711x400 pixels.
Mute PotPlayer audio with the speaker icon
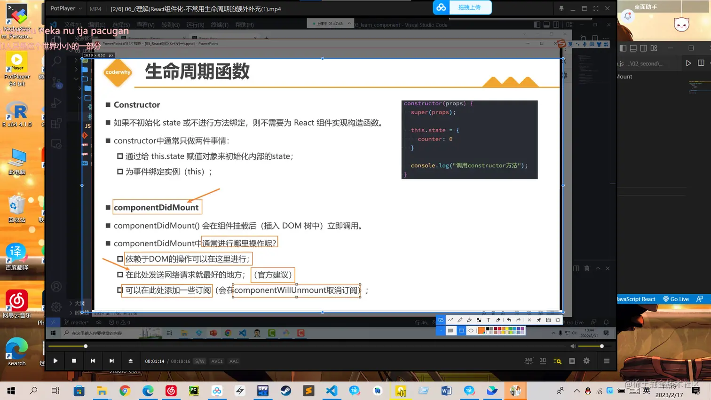[x=573, y=346]
